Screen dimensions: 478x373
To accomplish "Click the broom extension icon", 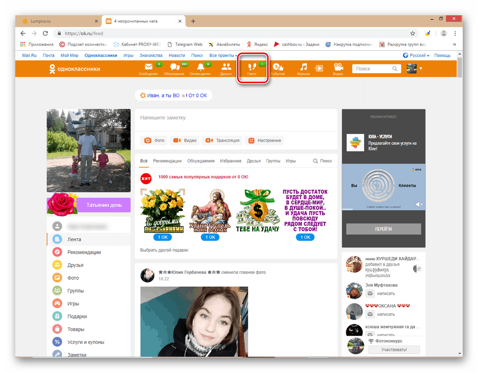I will point(428,33).
